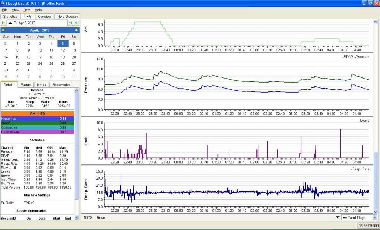Click the Insp Time statistics row
The image size is (380, 230).
(36, 180)
